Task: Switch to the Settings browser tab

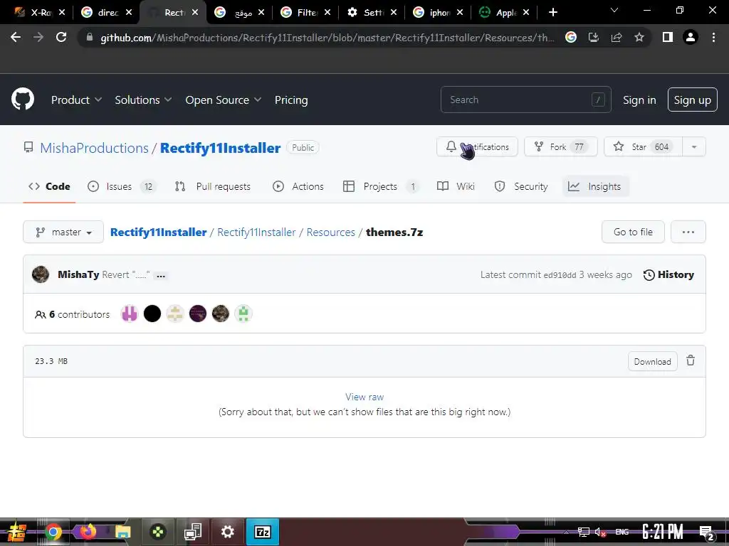Action: (x=372, y=12)
